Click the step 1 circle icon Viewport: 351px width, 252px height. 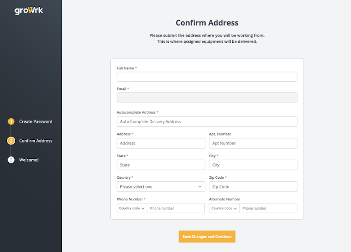tap(11, 122)
